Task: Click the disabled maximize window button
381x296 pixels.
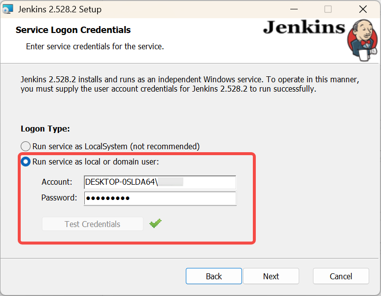Action: click(x=328, y=9)
